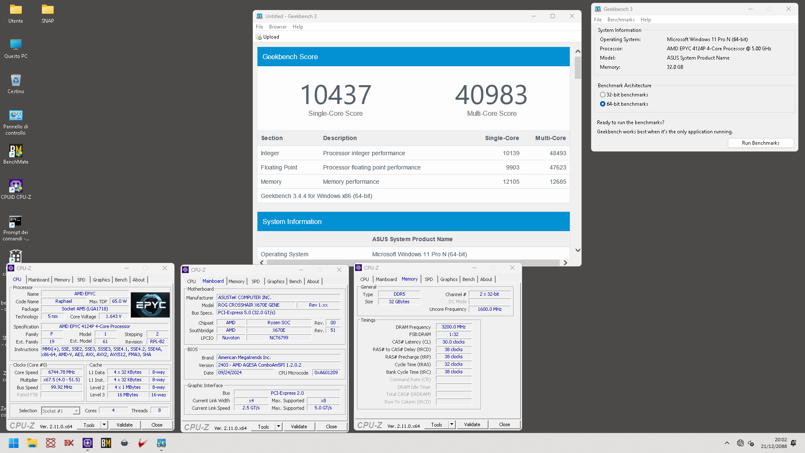This screenshot has height=453, width=805.
Task: Open the Socket #1 selection dropdown
Action: 76,411
